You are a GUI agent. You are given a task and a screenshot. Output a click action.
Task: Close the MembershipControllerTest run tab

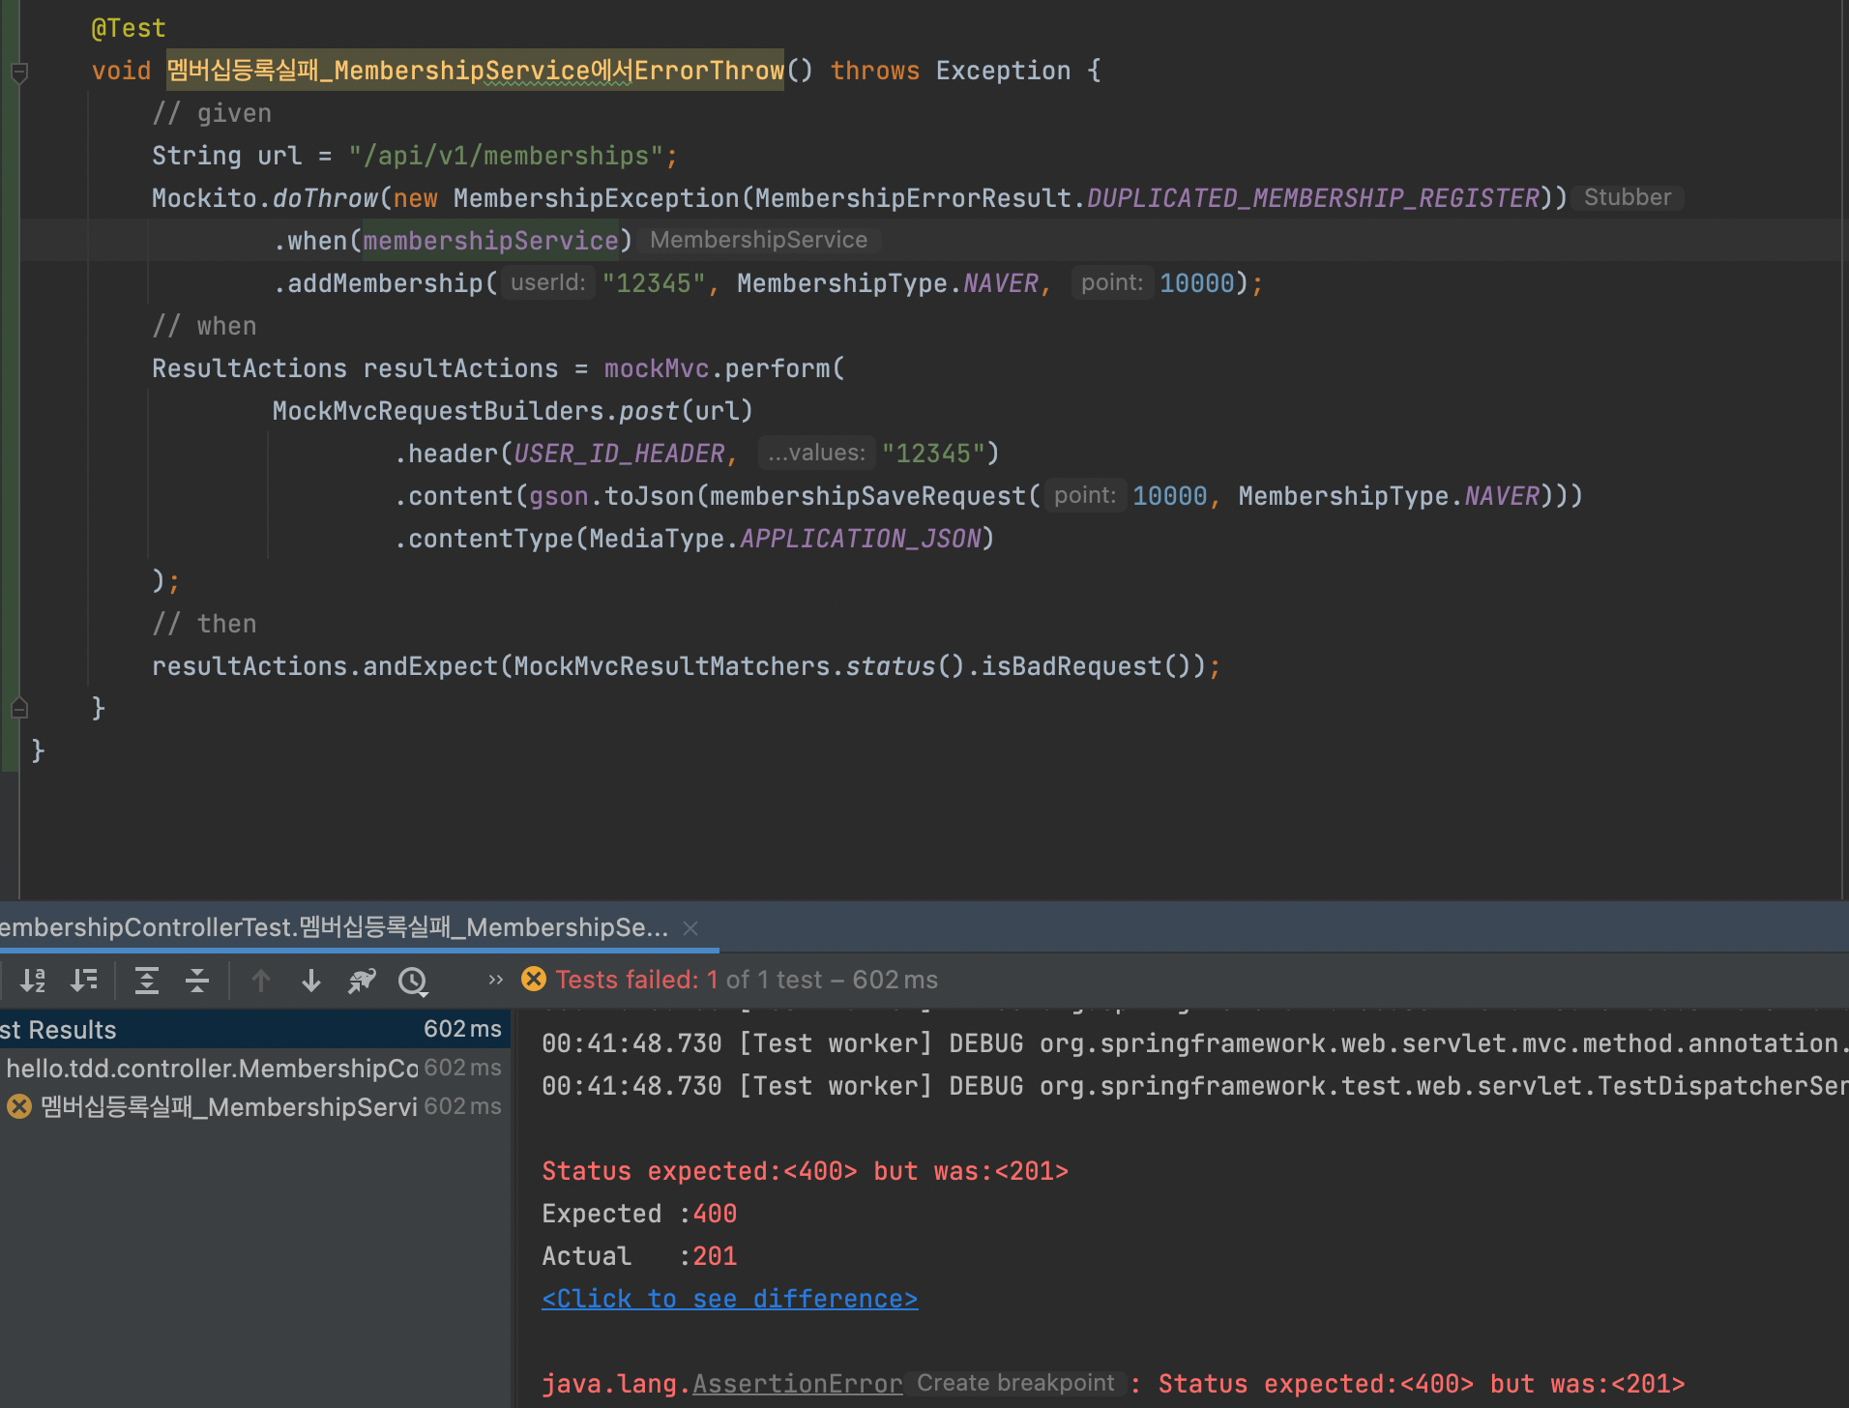coord(690,927)
